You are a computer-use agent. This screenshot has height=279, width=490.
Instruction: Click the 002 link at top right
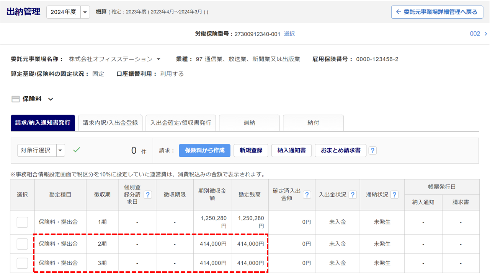click(x=475, y=34)
